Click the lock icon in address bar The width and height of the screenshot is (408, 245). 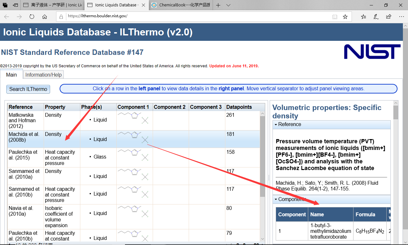point(62,17)
